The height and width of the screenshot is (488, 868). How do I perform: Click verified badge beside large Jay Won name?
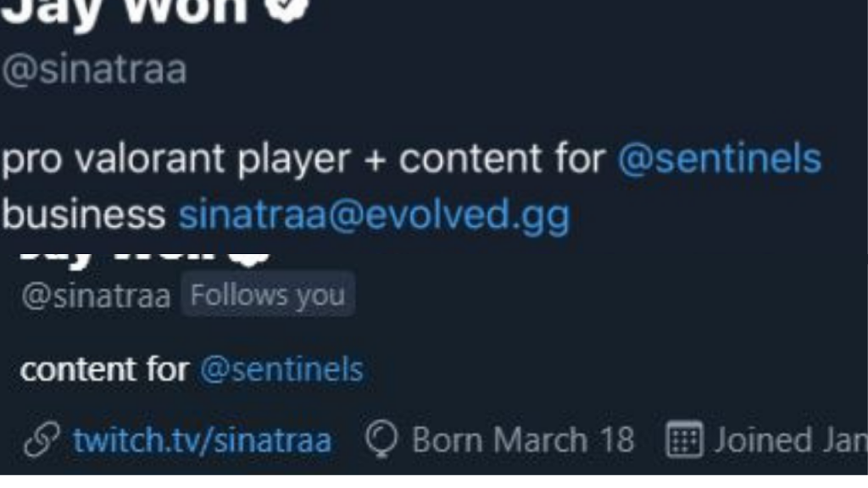287,8
